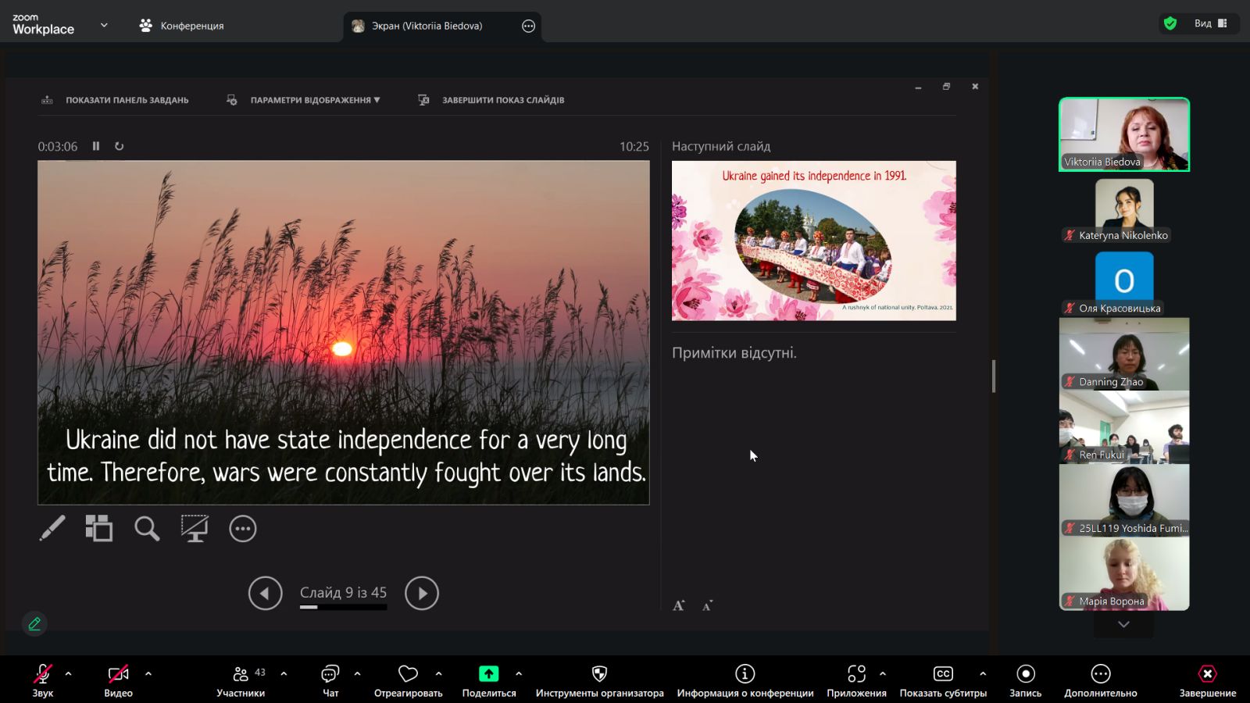1250x703 pixels.
Task: Switch to the Конференция tab
Action: tap(182, 26)
